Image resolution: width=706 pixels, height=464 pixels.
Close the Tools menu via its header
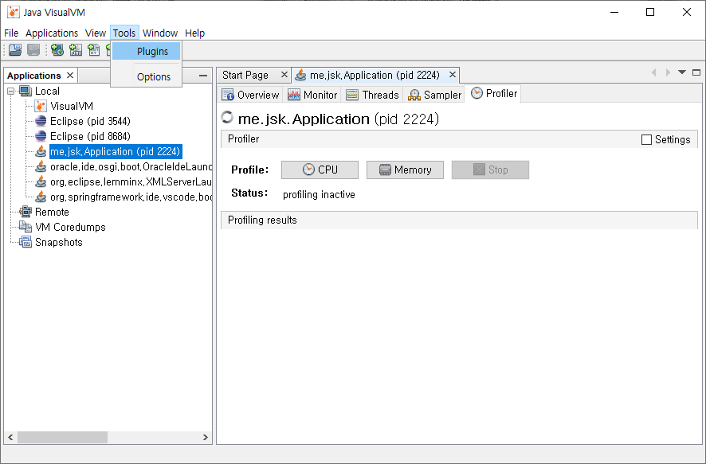click(x=124, y=33)
